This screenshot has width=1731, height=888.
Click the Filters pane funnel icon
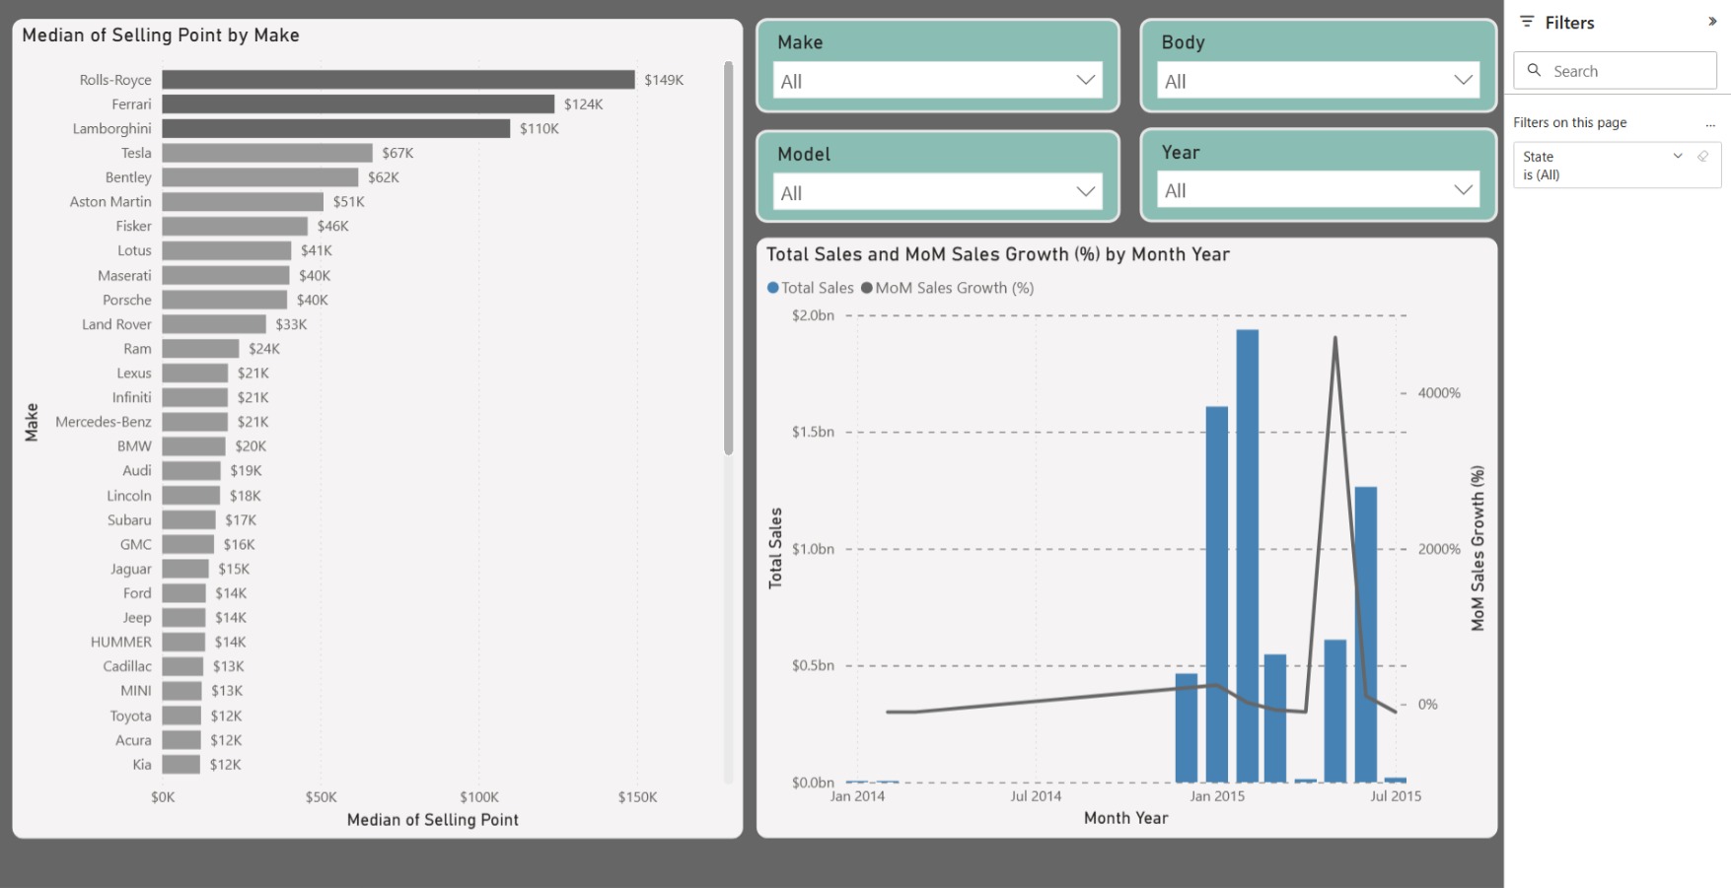click(1527, 22)
